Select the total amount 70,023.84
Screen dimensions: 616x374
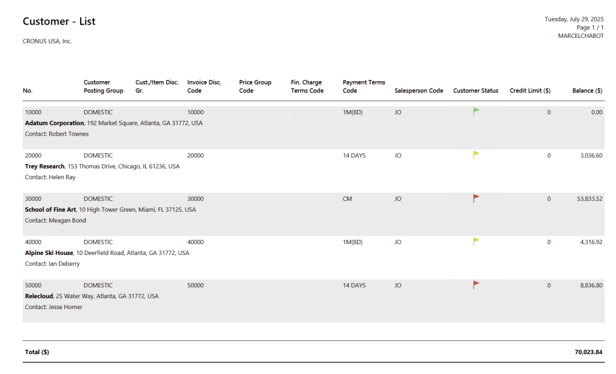click(588, 352)
